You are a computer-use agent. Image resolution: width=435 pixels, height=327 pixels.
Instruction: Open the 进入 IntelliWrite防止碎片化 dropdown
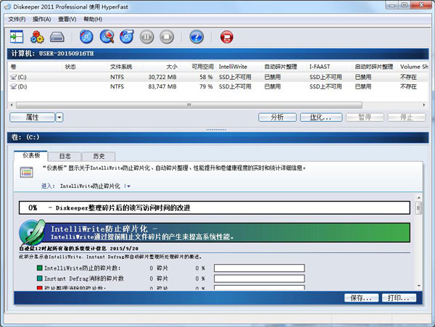click(x=128, y=186)
